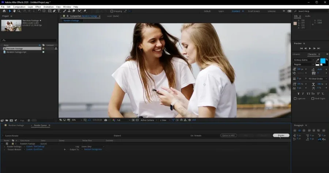This screenshot has width=329, height=173.
Task: Select the Clone Stamp tool
Action: coord(69,11)
